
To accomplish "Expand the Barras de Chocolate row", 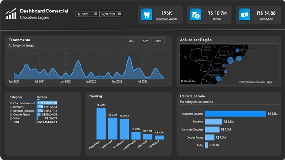I will click(x=11, y=111).
